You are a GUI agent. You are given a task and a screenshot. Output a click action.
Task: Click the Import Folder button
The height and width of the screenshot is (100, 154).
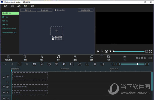(45, 10)
